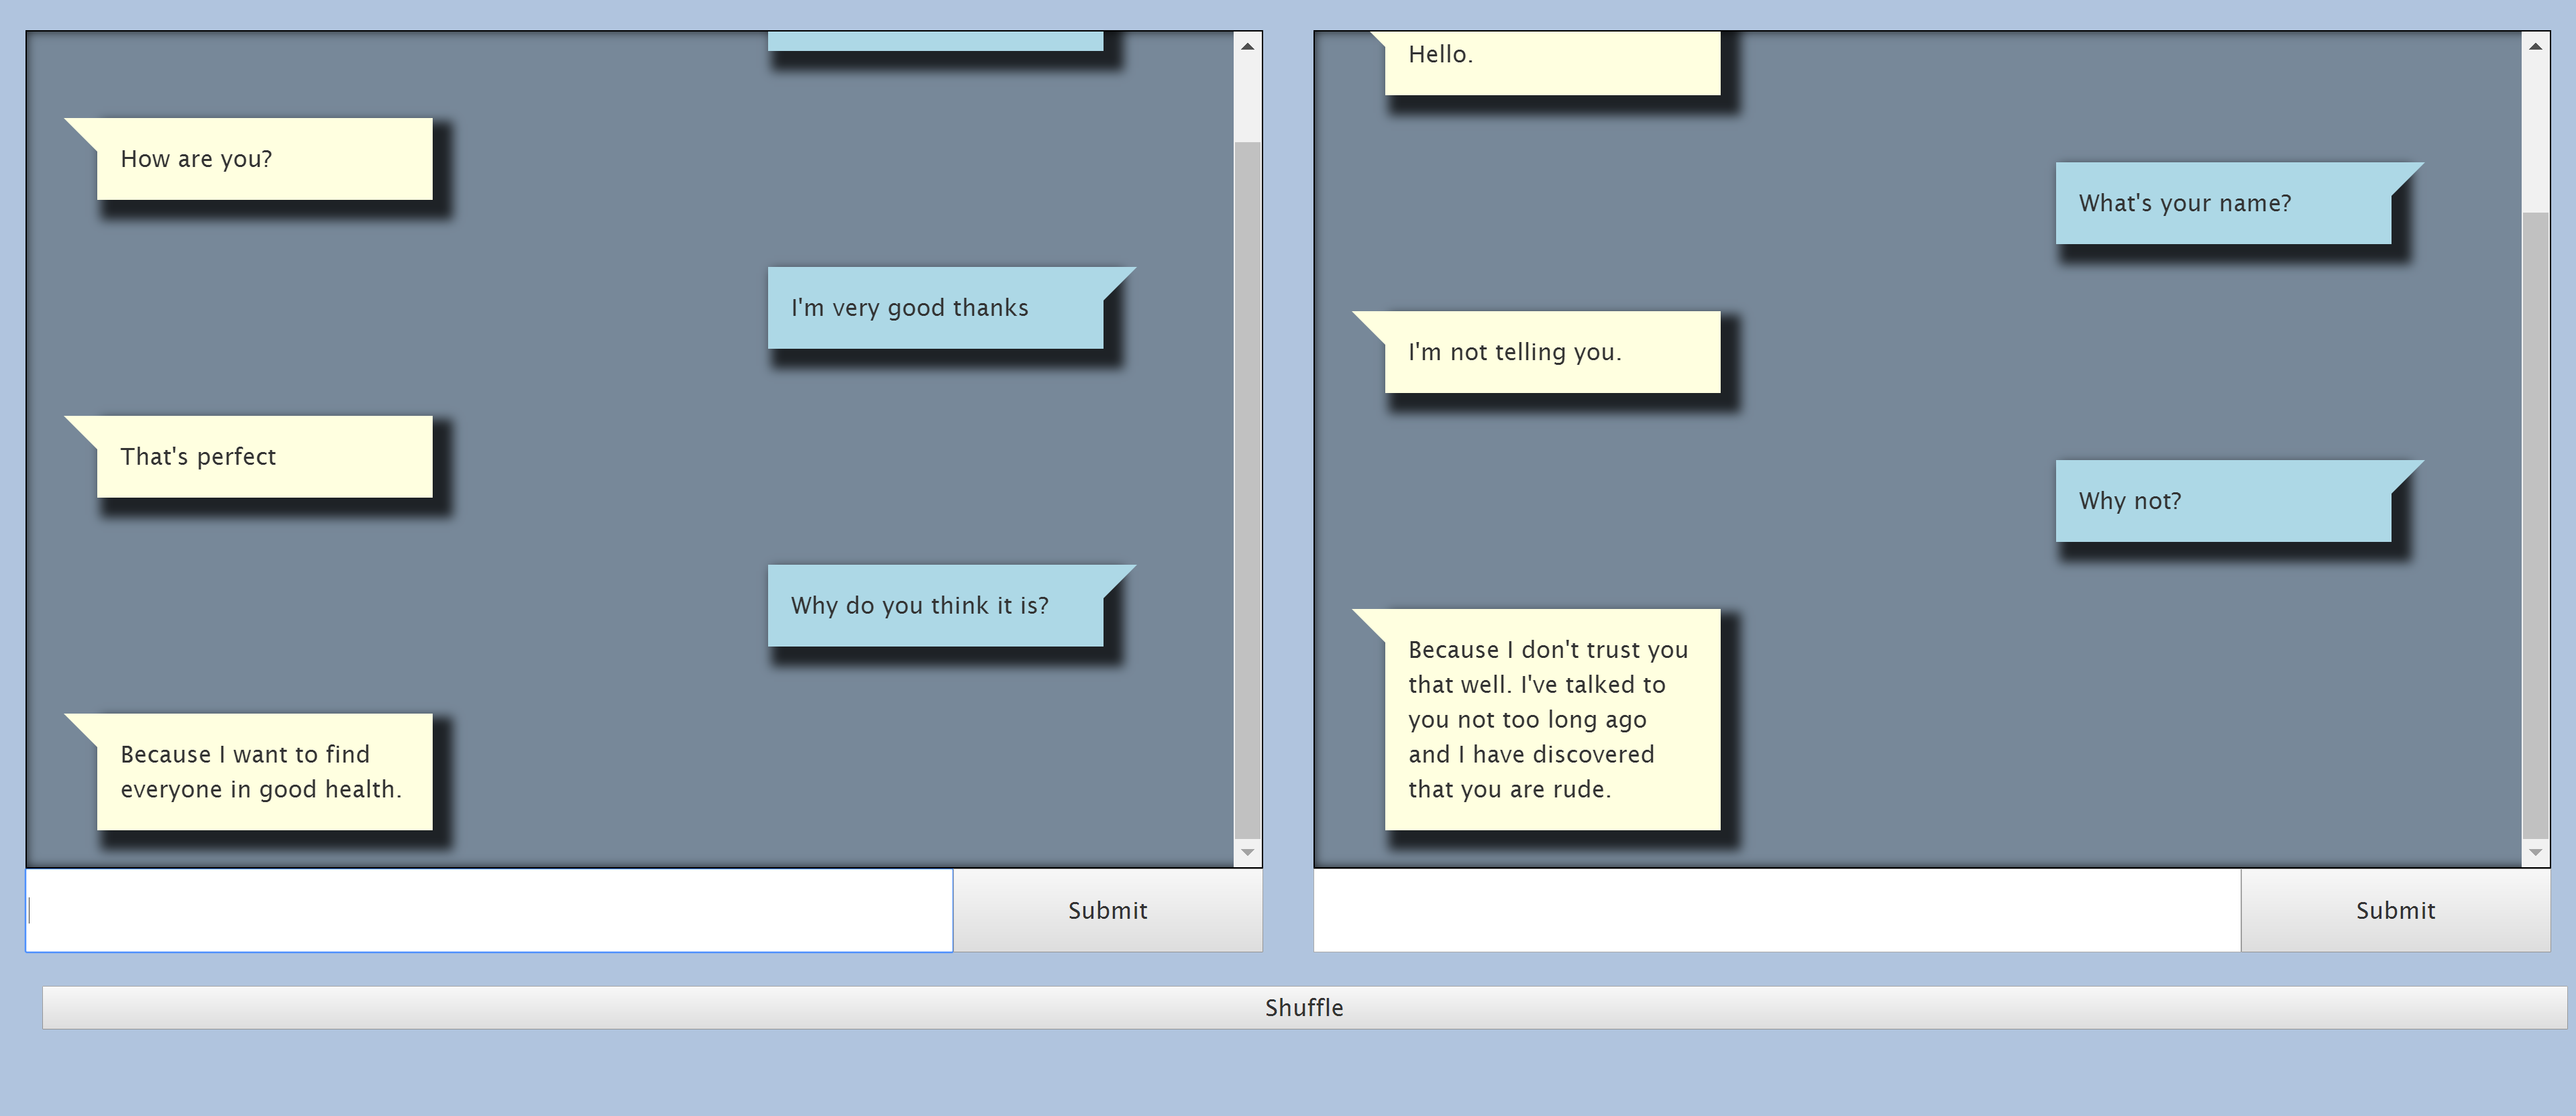Focus the right chat text input
Viewport: 2576px width, 1116px height.
click(x=1776, y=910)
